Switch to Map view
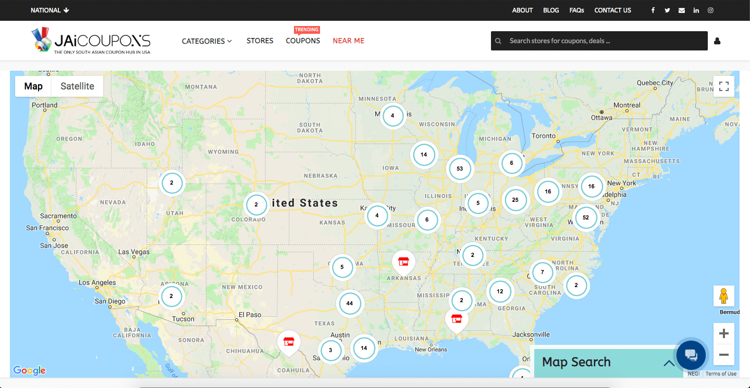This screenshot has height=388, width=750. pyautogui.click(x=33, y=86)
